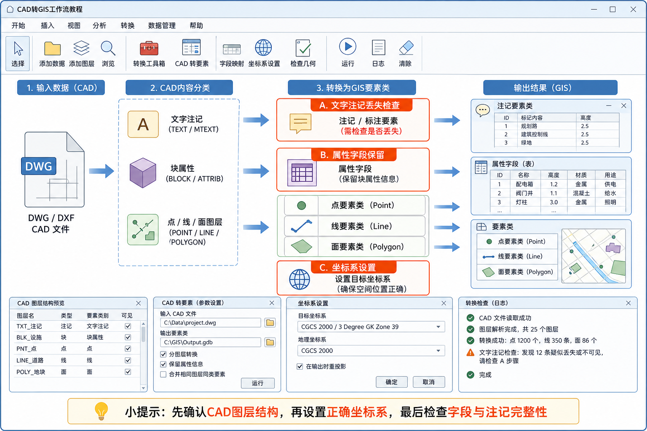Click the 点/线/面图层 green icon
The height and width of the screenshot is (431, 647).
pyautogui.click(x=143, y=229)
